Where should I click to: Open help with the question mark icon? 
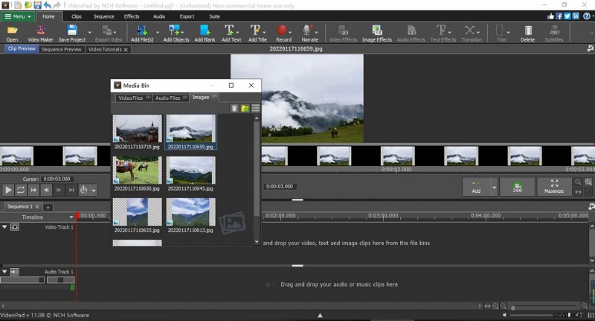(x=587, y=16)
